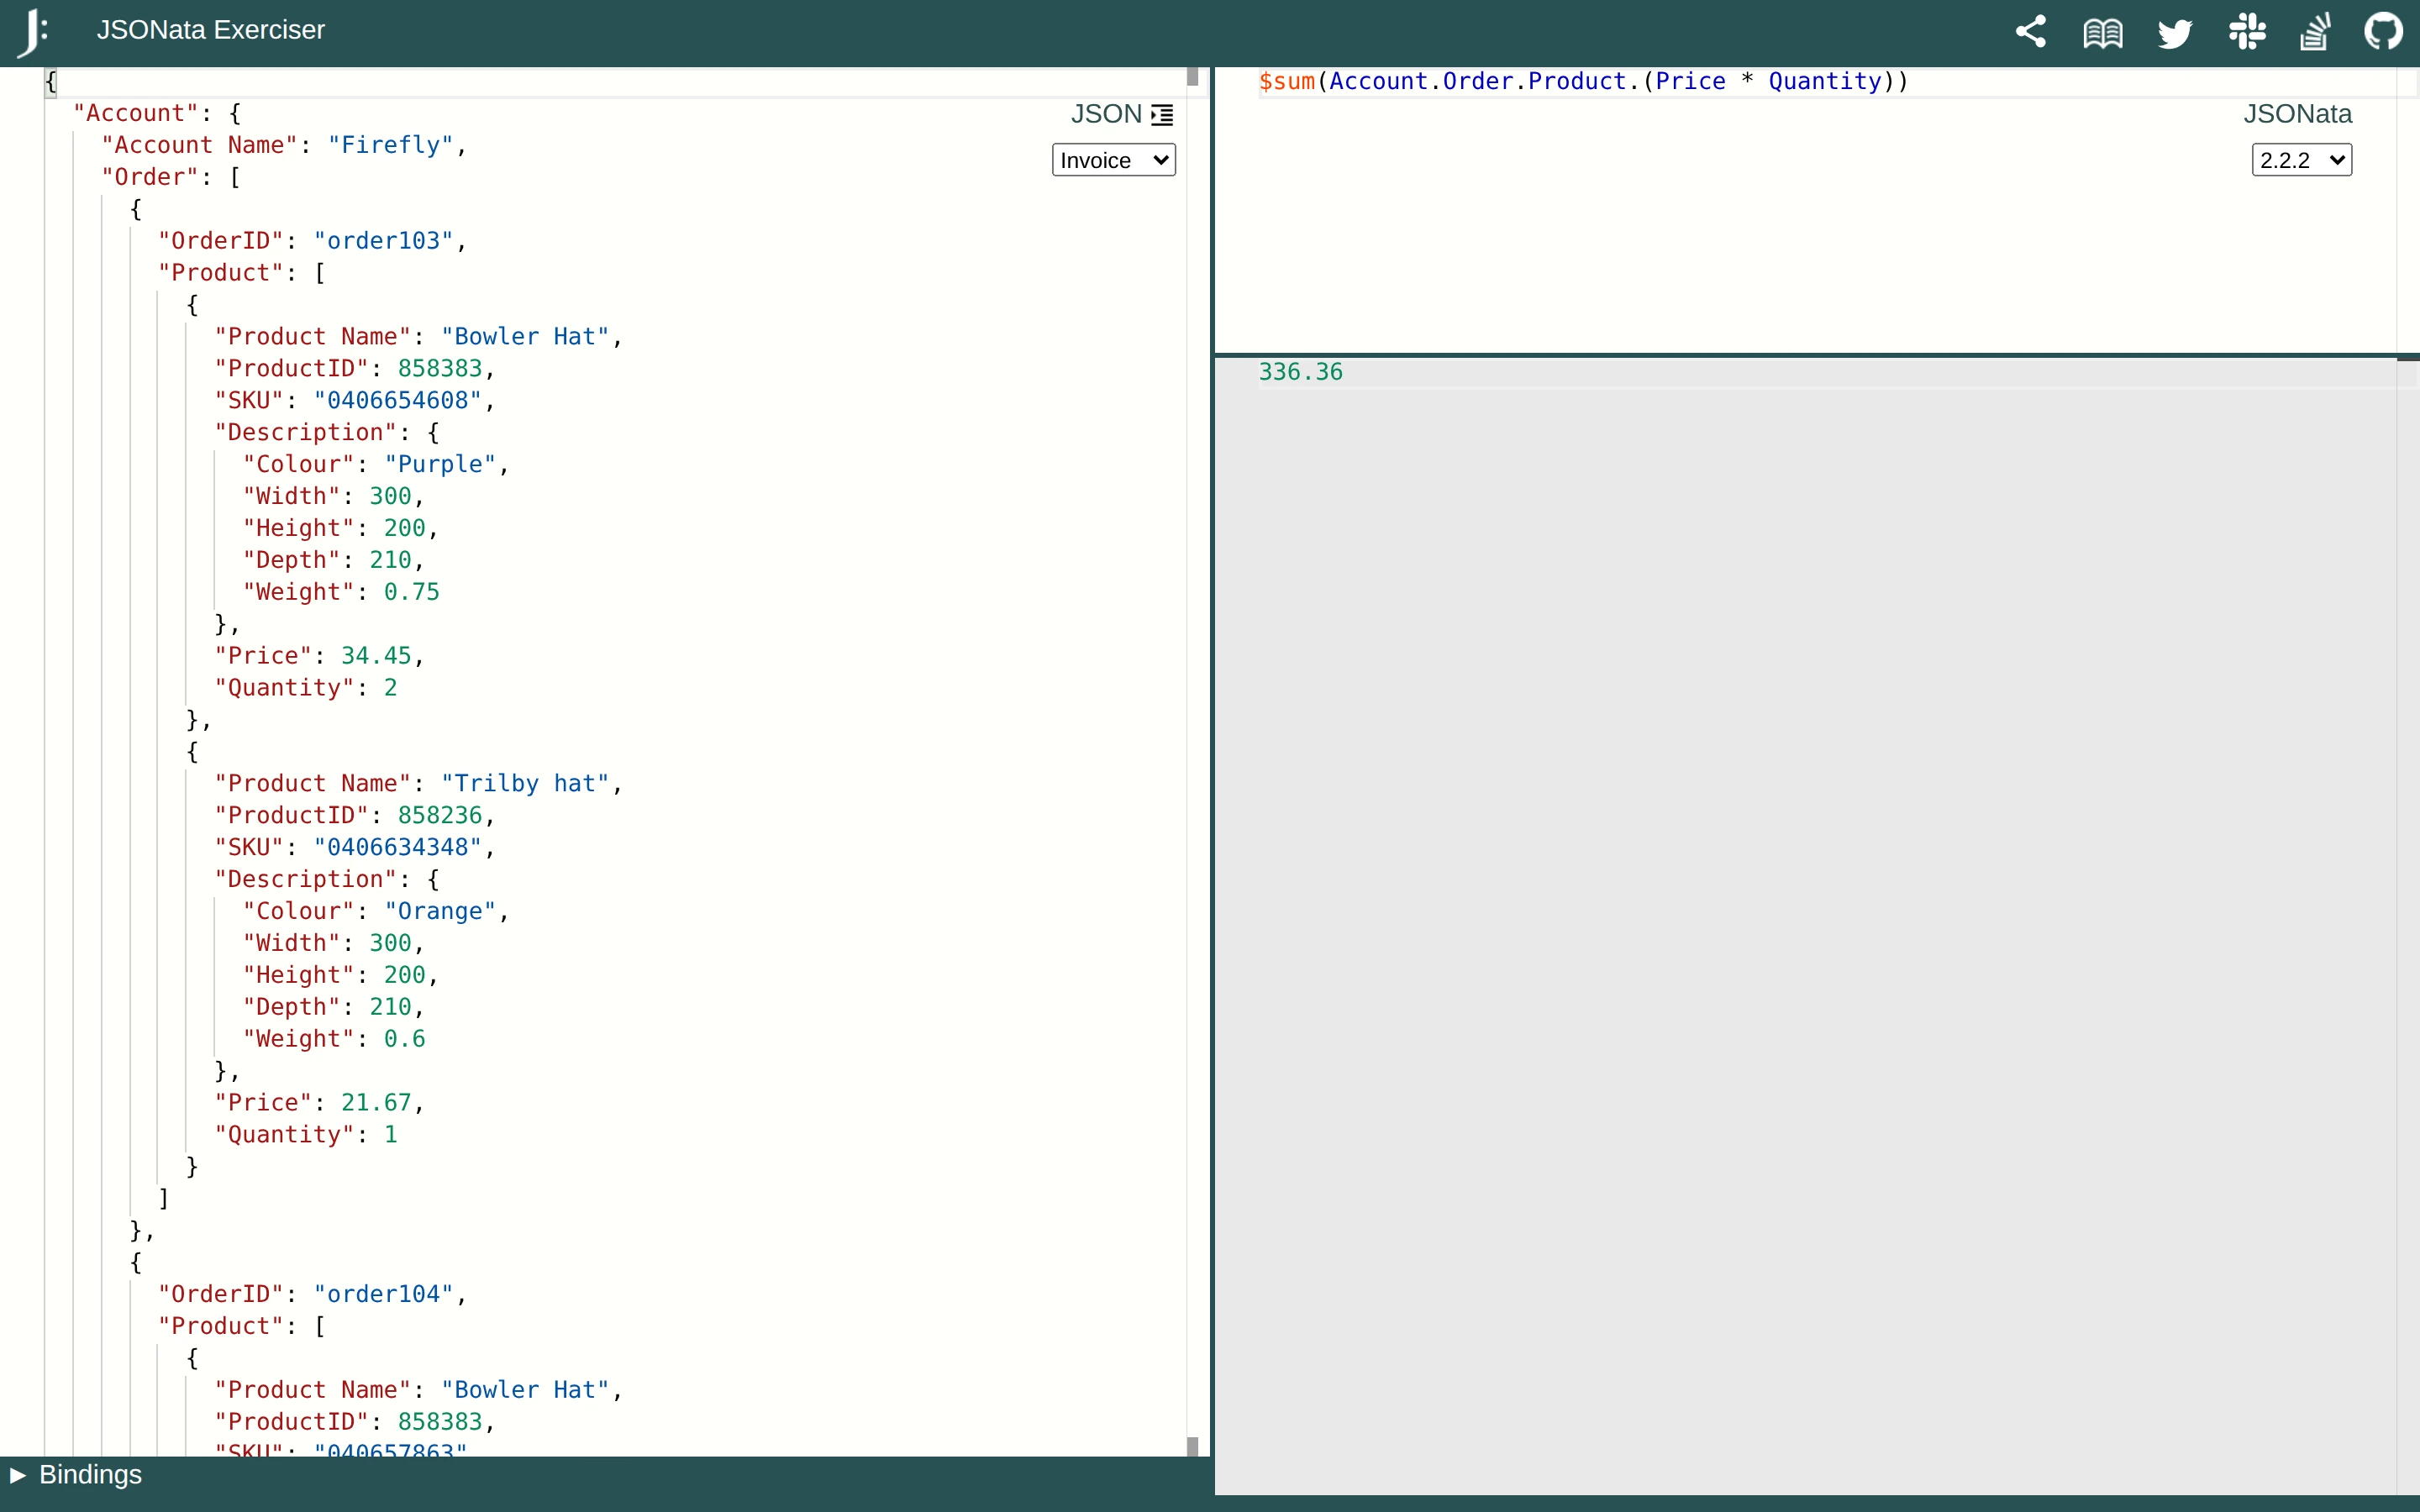Open the Stack Overflow icon
This screenshot has width=2420, height=1512.
pos(2315,32)
